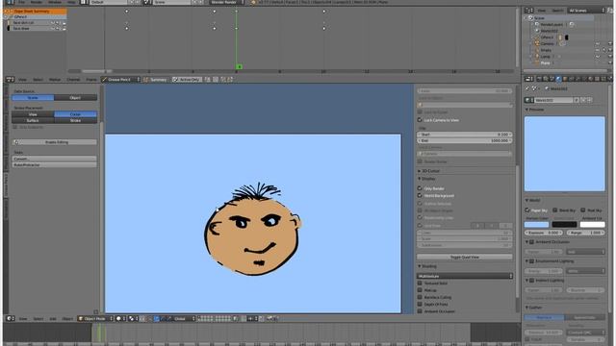
Task: Click the Scene icon in the Outliner
Action: (530, 18)
